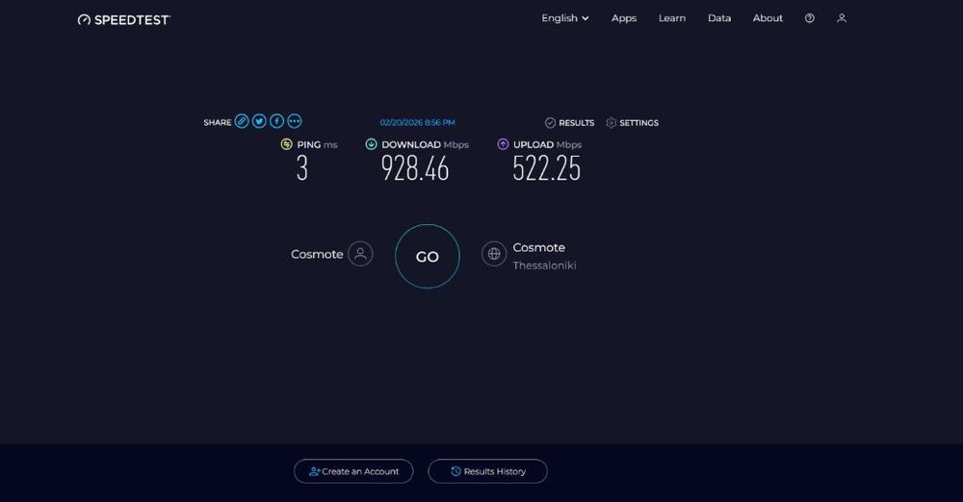
Task: Click the result date 02/20/2026 8:56 PM
Action: [418, 123]
